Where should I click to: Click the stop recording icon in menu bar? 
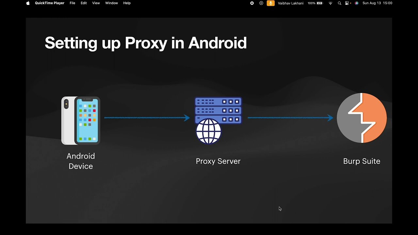coord(252,3)
